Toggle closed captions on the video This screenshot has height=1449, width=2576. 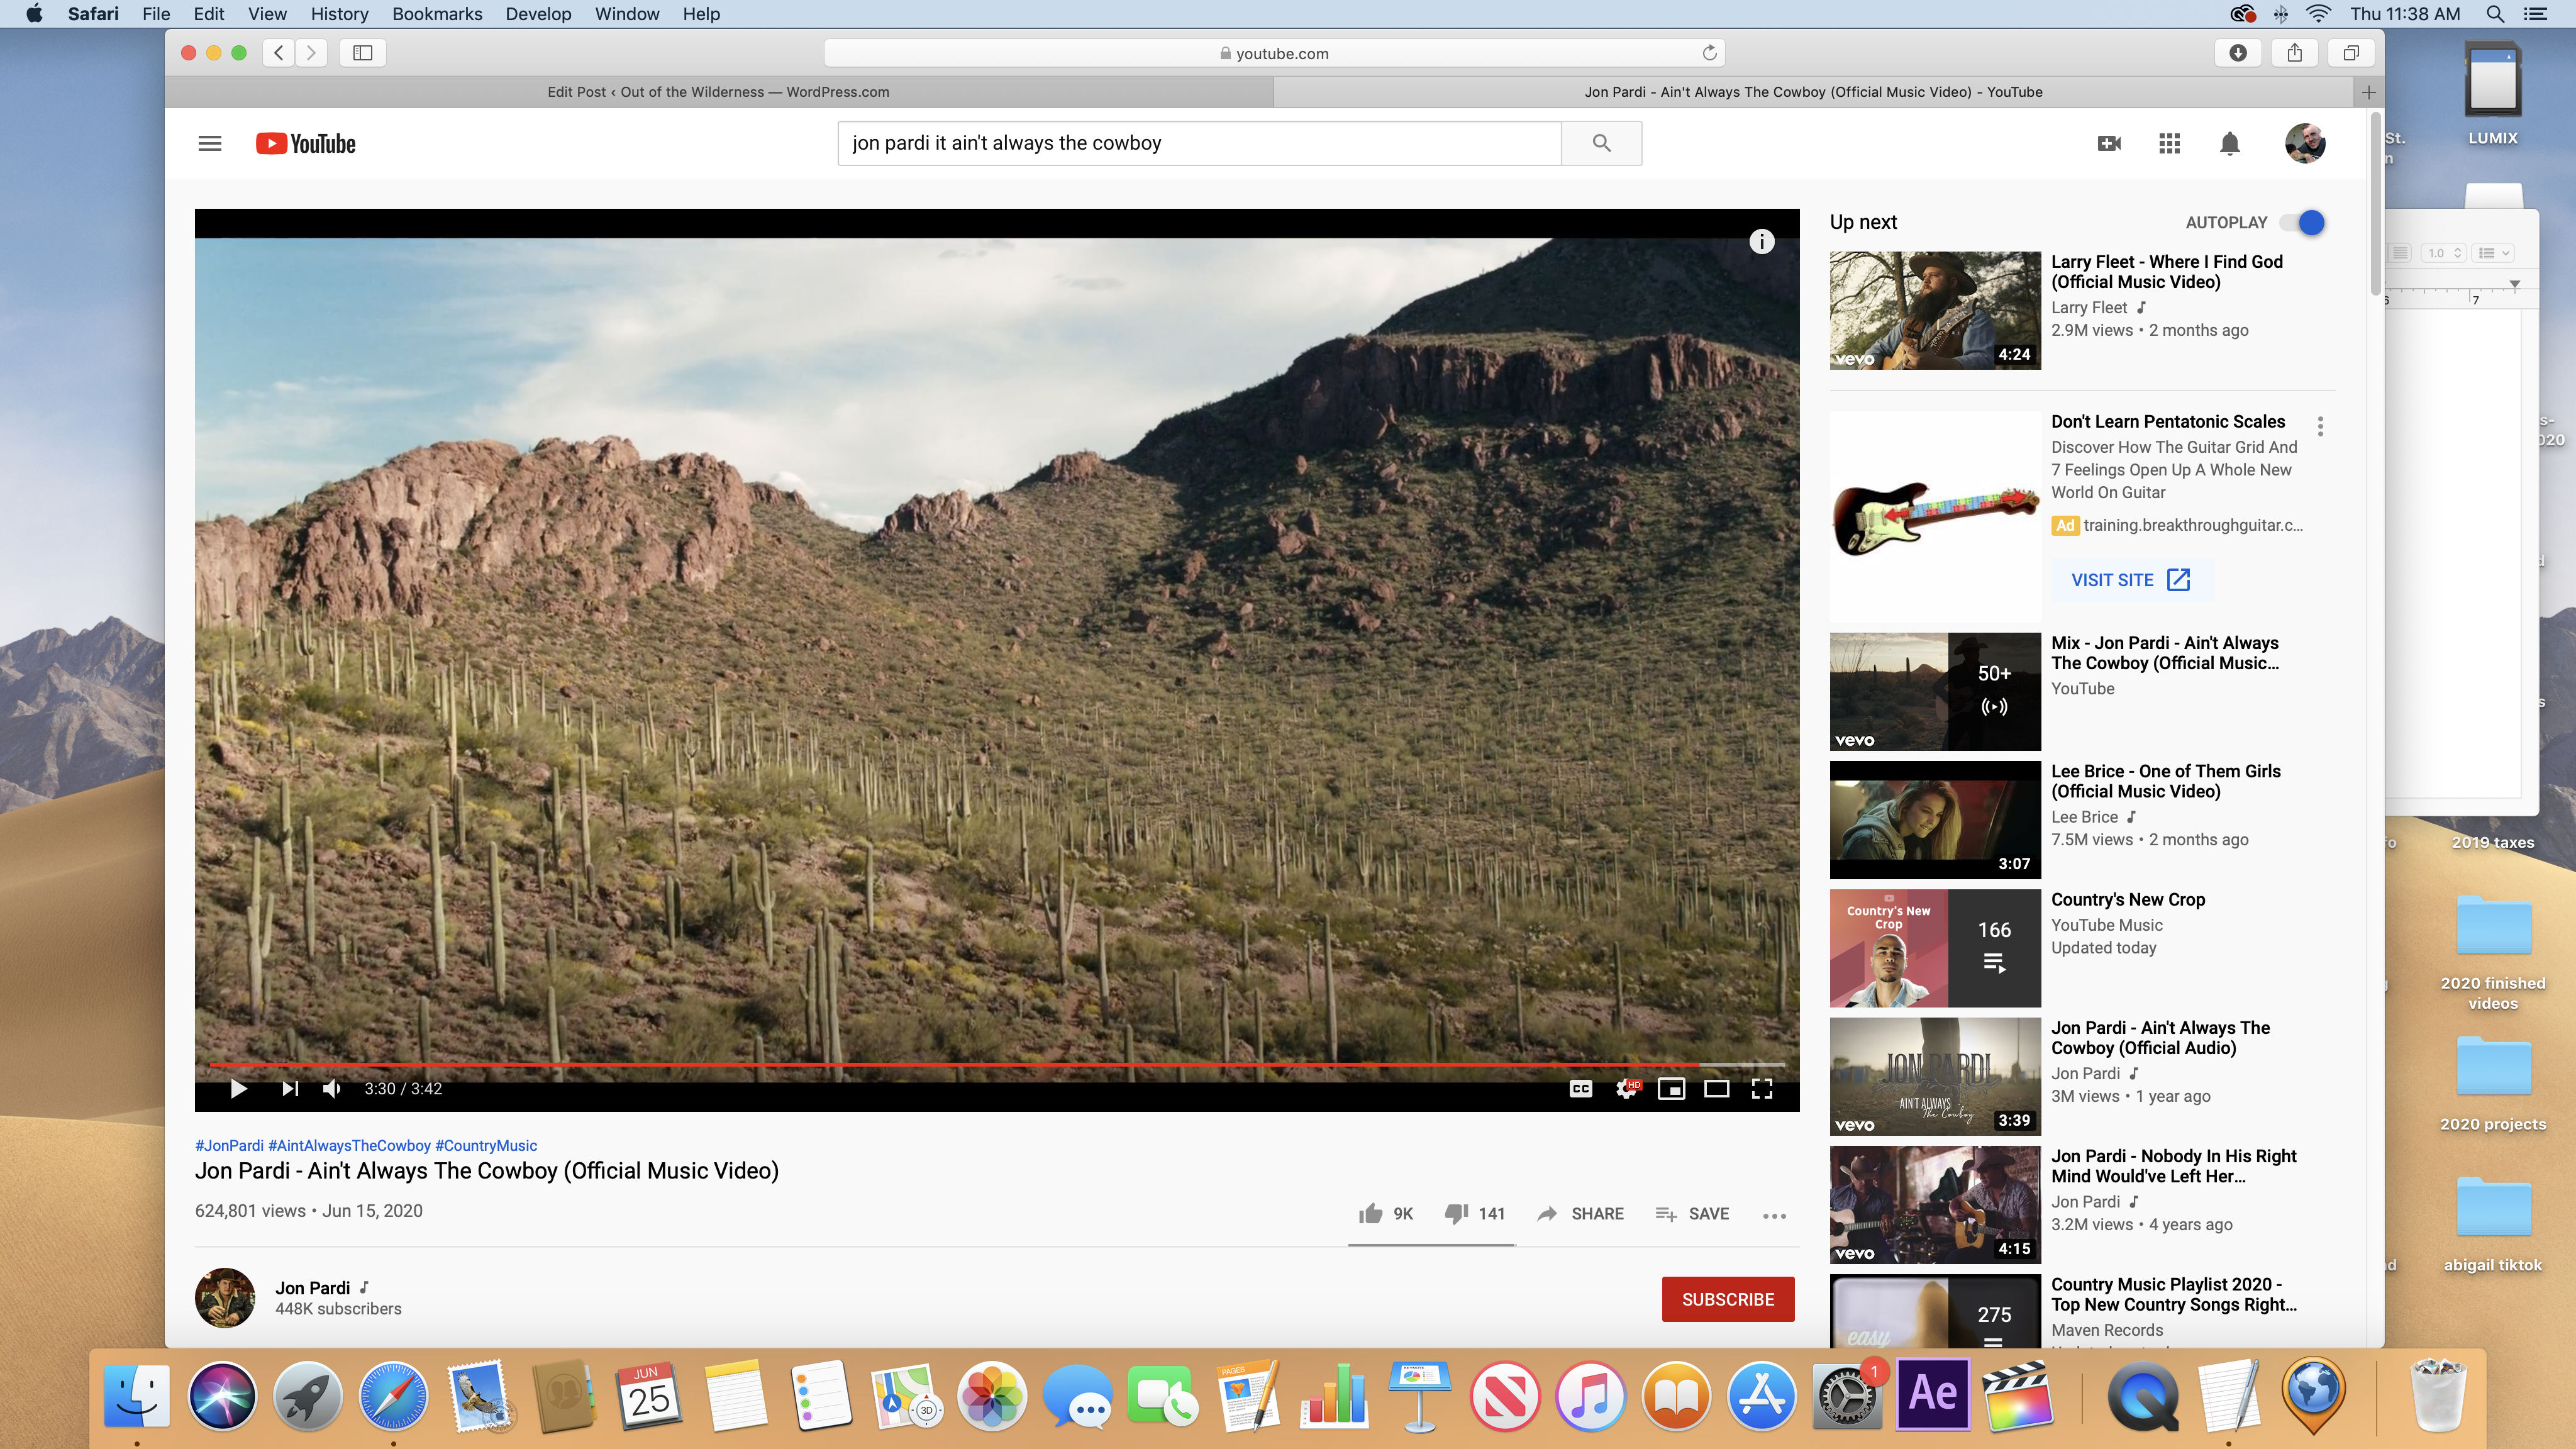pos(1580,1089)
